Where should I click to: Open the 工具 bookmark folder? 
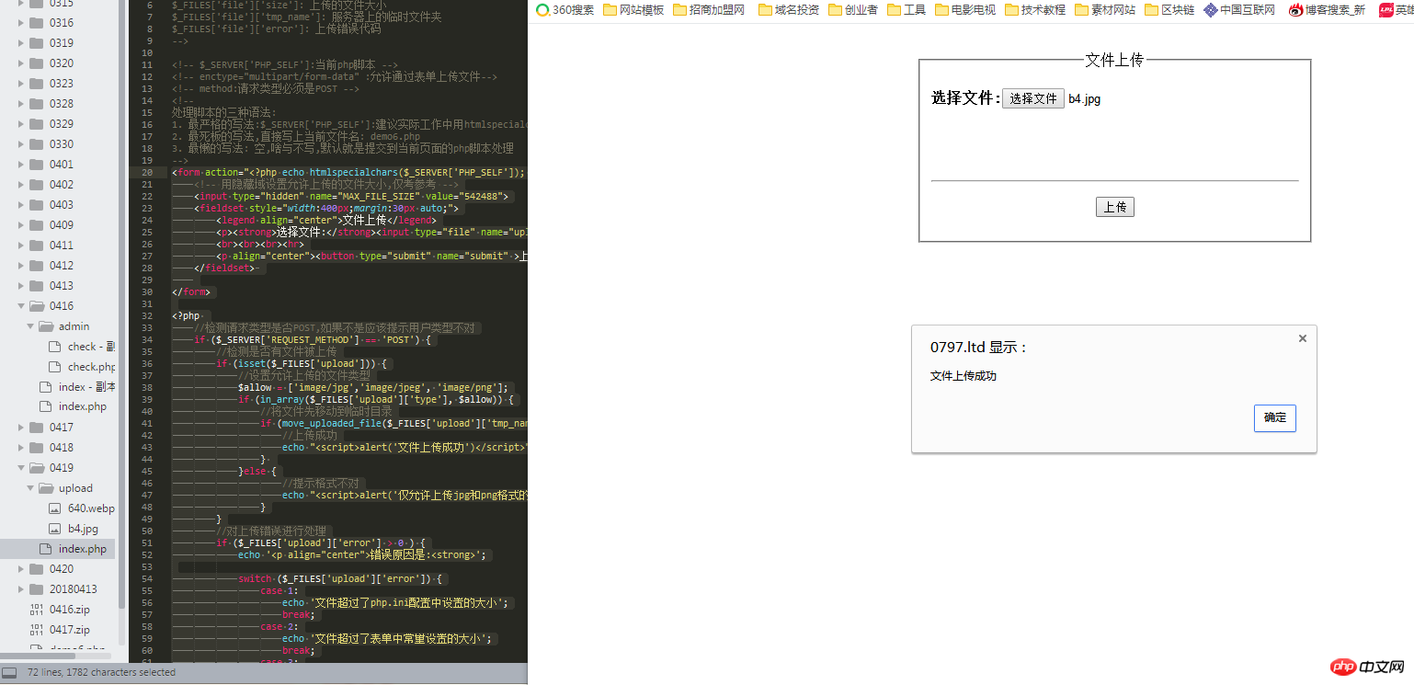coord(907,10)
